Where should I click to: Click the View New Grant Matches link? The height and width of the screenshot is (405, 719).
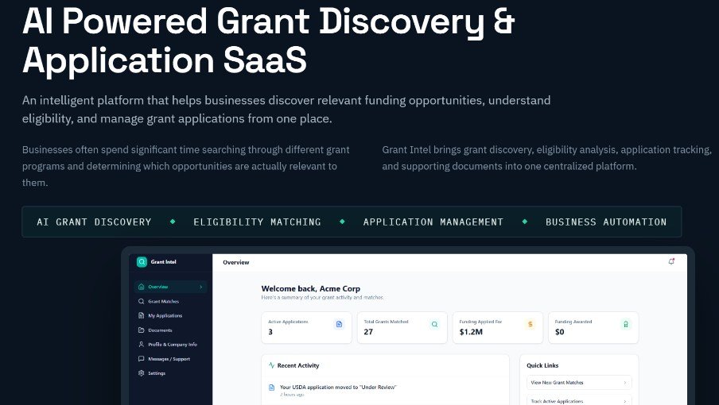579,383
